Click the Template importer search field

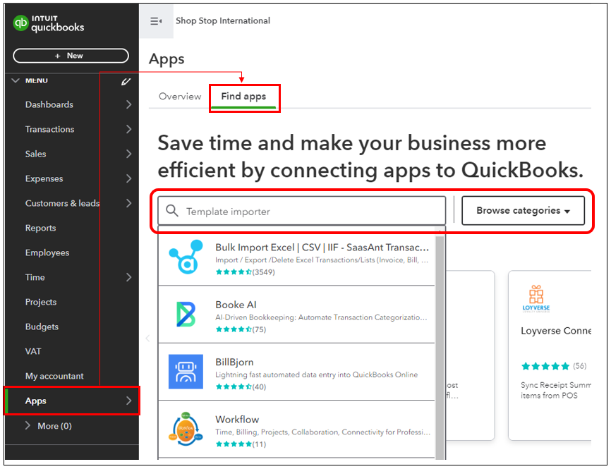[301, 211]
